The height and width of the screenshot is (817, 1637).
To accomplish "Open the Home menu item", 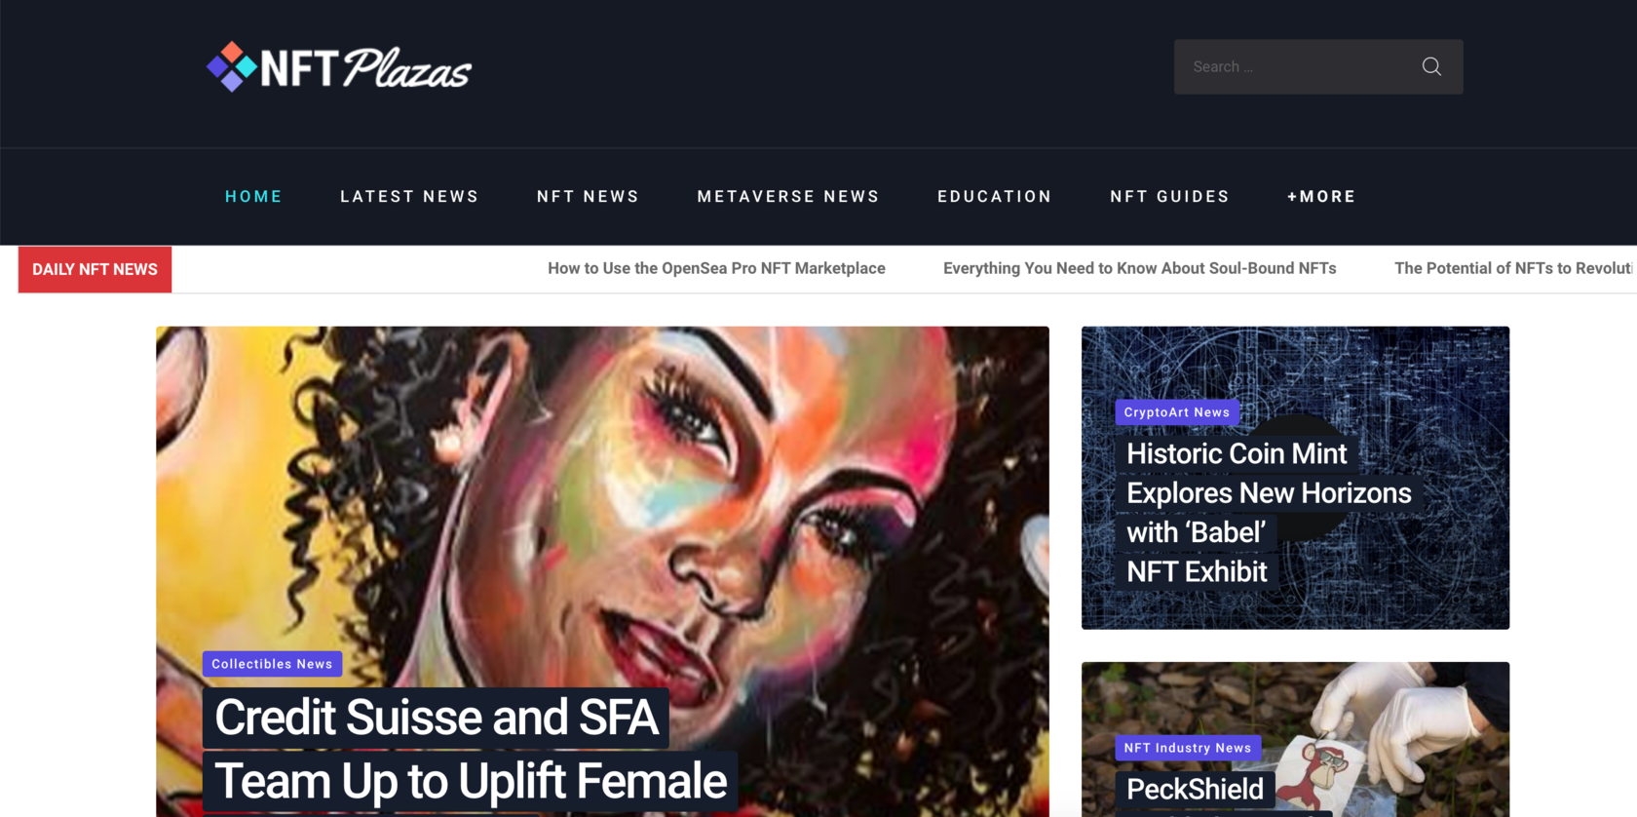I will tap(253, 196).
